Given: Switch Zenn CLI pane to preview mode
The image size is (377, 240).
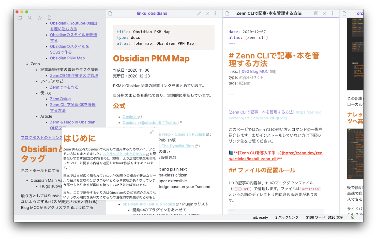Looking at the screenshot, I should [x=316, y=14].
